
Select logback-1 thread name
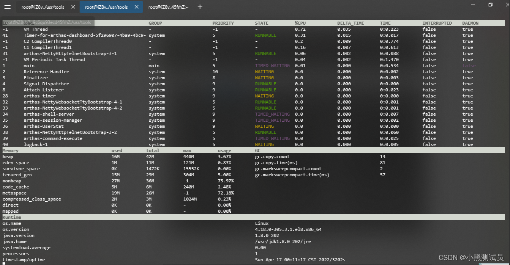coord(36,144)
